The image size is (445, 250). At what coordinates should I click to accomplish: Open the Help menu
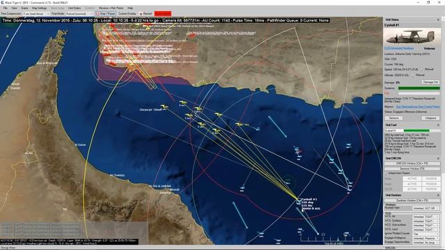[x=130, y=8]
